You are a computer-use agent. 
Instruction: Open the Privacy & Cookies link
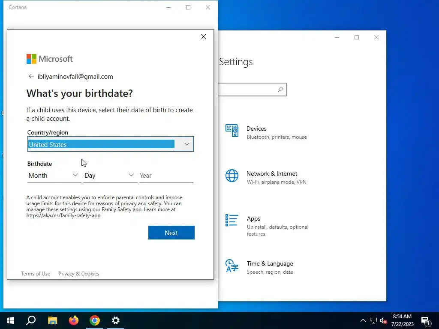click(79, 274)
